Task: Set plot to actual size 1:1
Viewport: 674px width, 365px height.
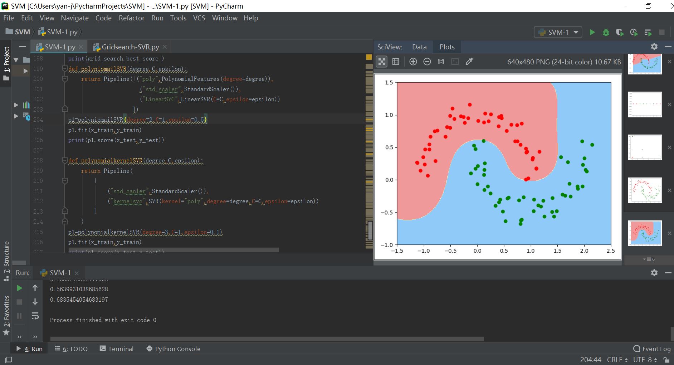Action: click(x=441, y=62)
